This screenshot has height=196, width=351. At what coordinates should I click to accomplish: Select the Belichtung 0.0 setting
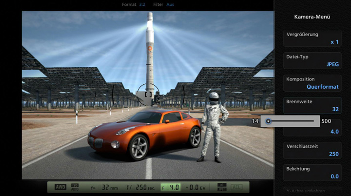click(312, 172)
